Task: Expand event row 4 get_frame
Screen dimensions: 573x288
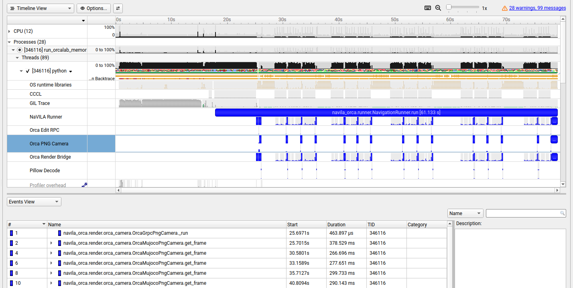Action: point(51,253)
